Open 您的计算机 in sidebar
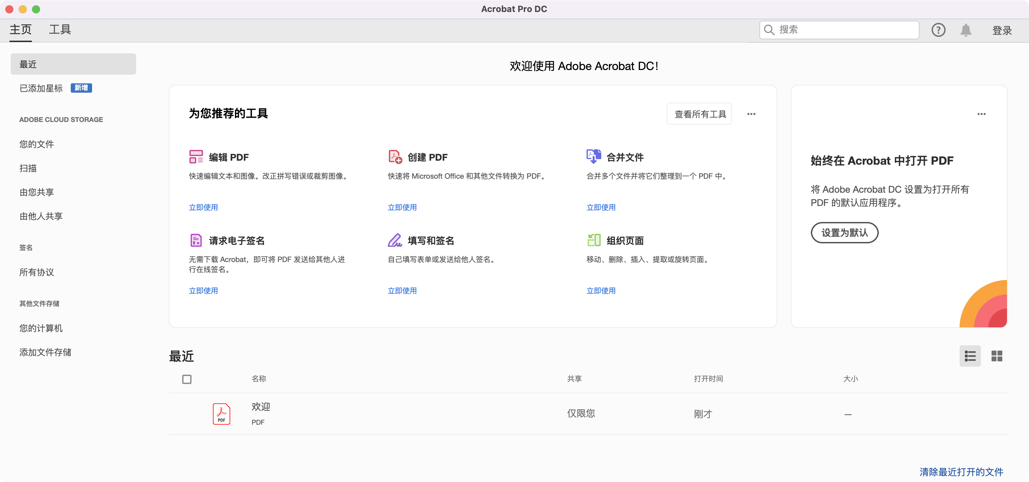 point(41,328)
